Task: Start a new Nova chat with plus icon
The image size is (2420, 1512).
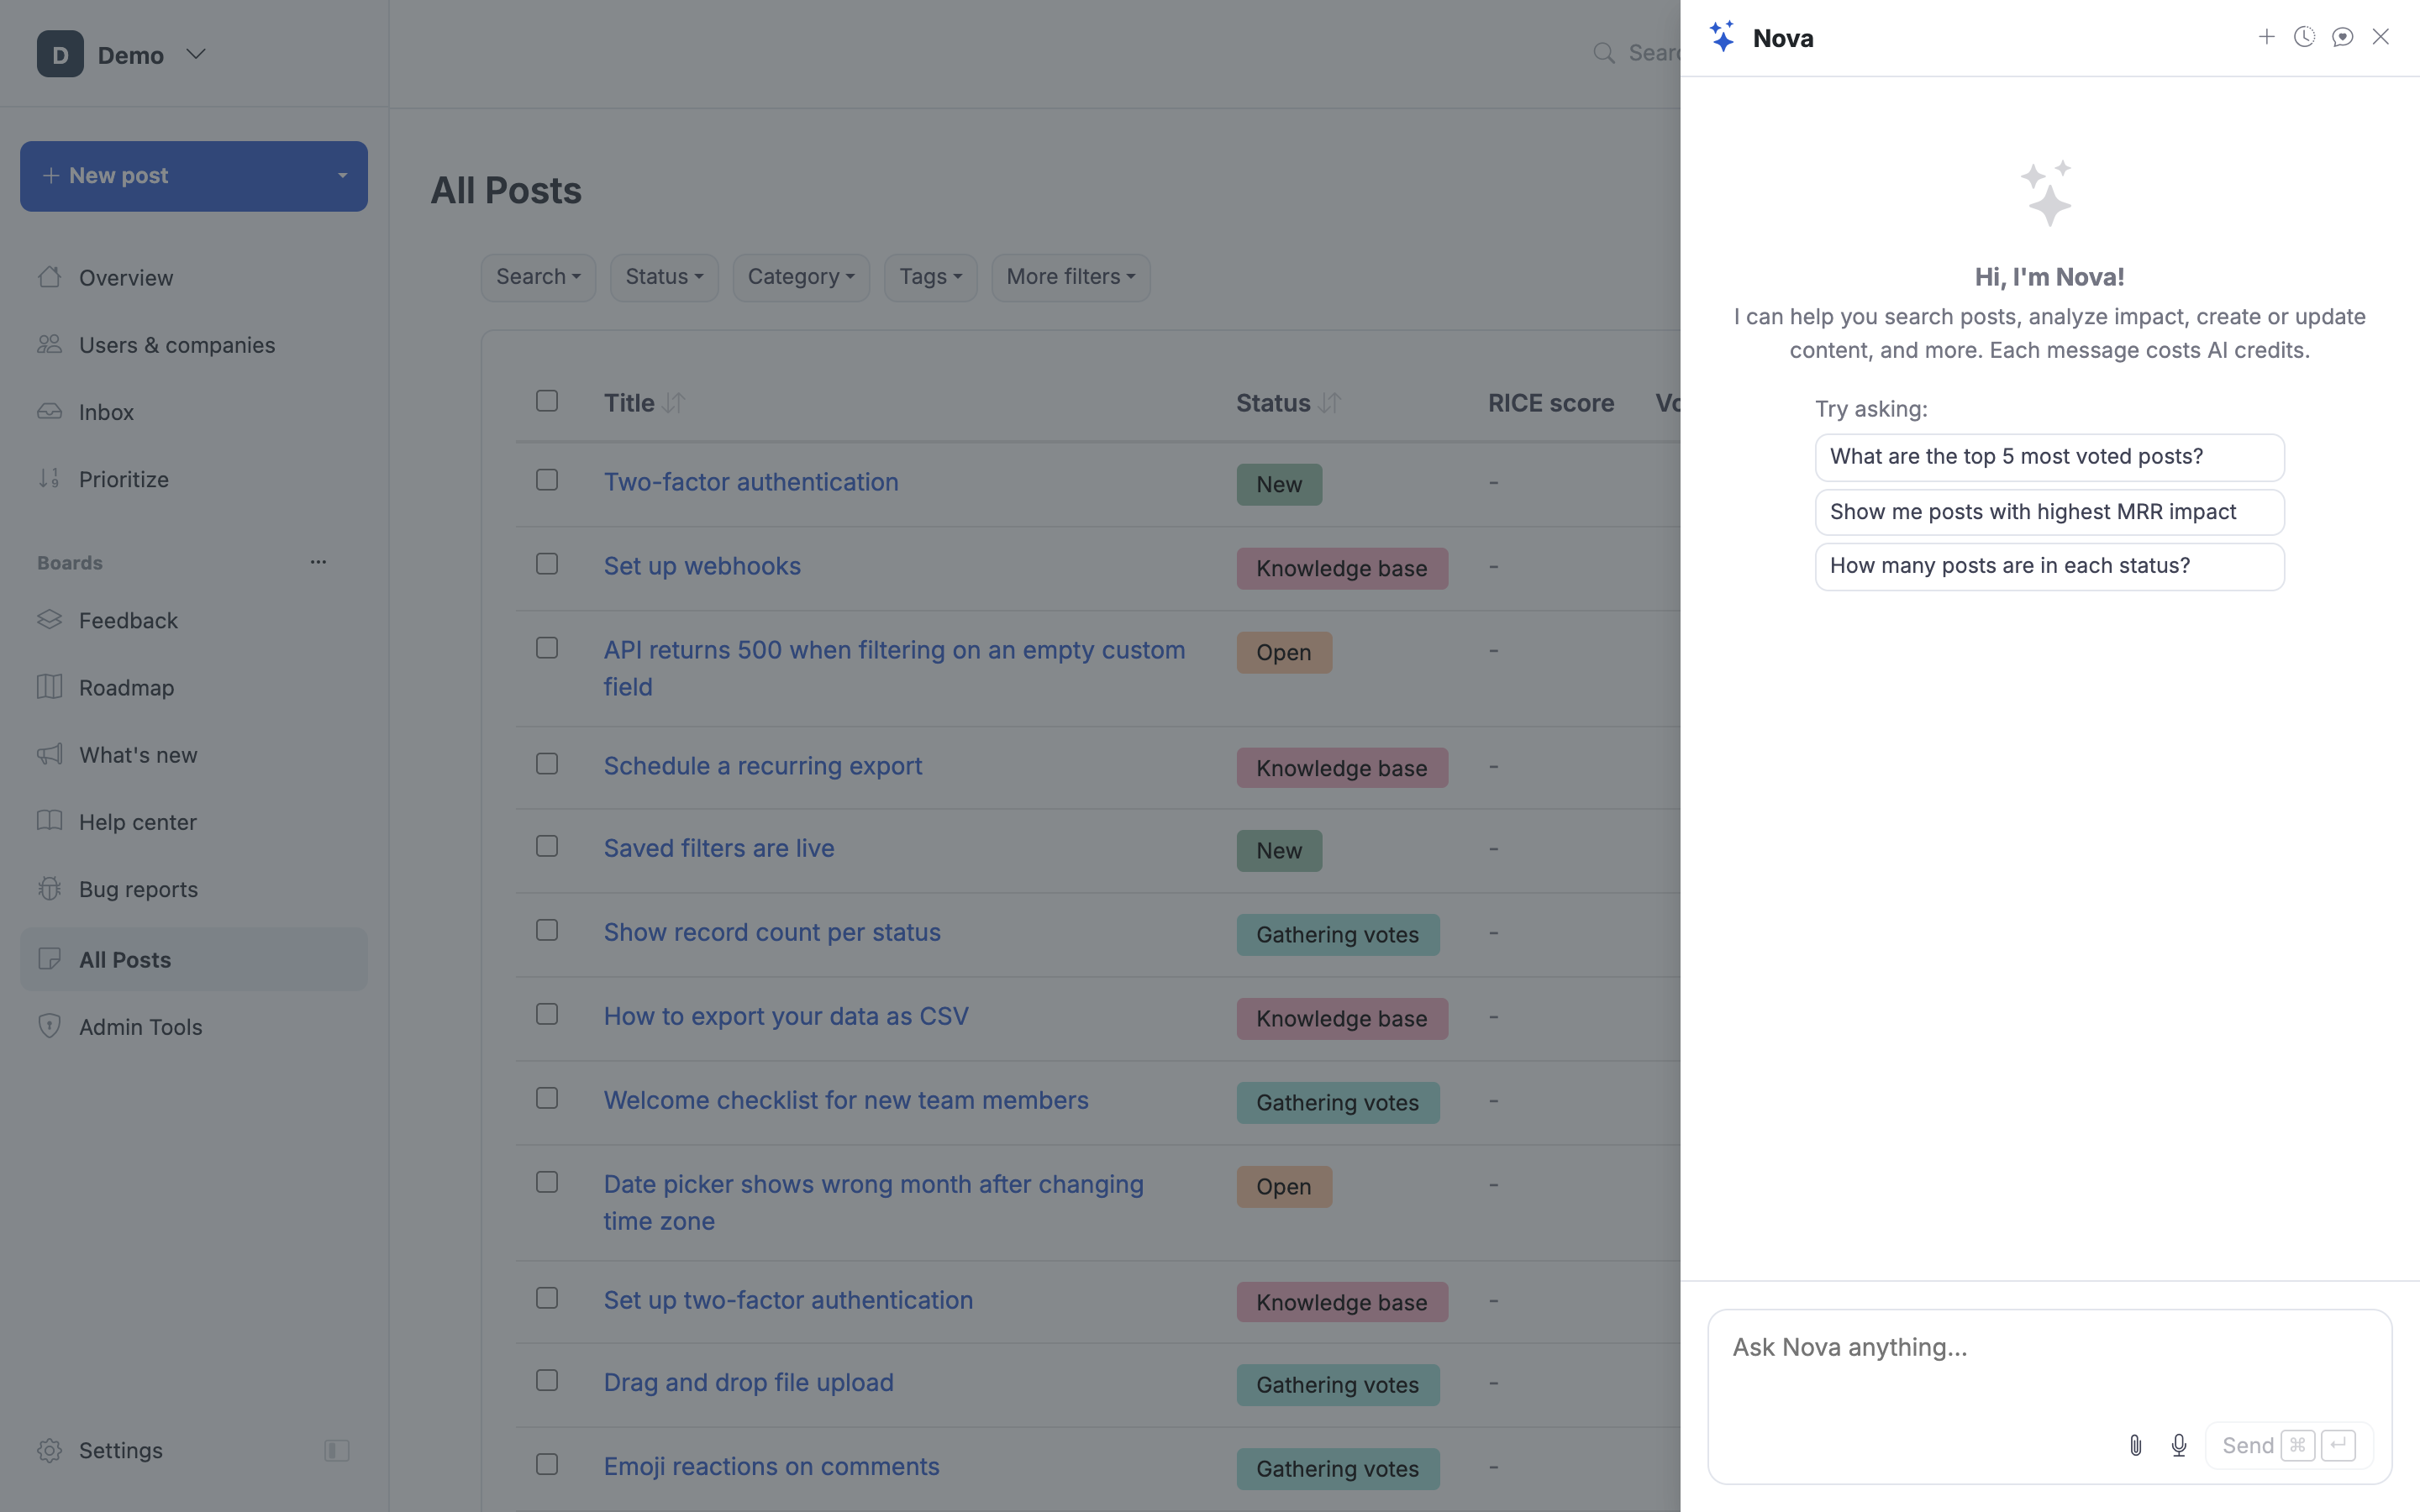Action: (2266, 37)
